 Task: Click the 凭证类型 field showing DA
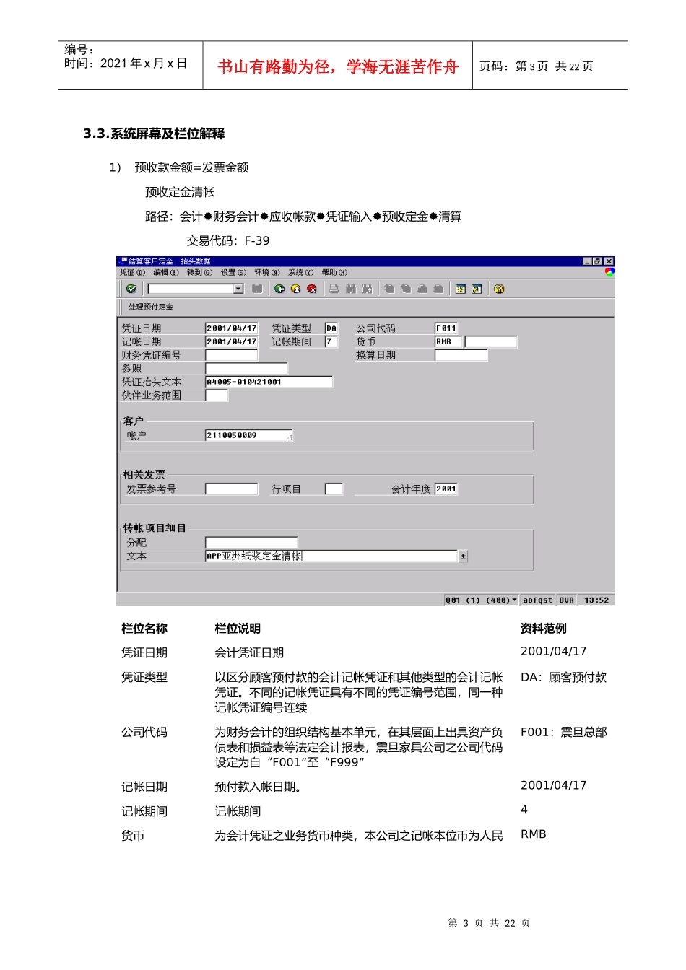tap(331, 328)
